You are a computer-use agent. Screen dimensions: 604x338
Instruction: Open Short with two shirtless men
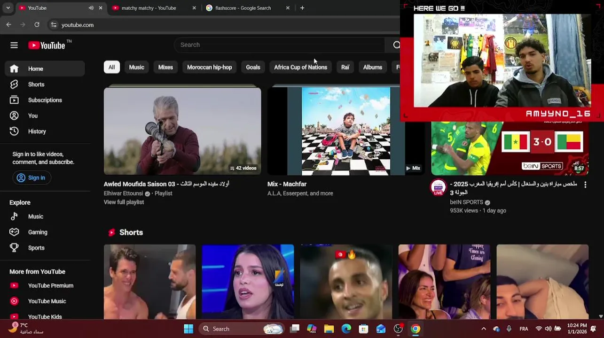[149, 282]
